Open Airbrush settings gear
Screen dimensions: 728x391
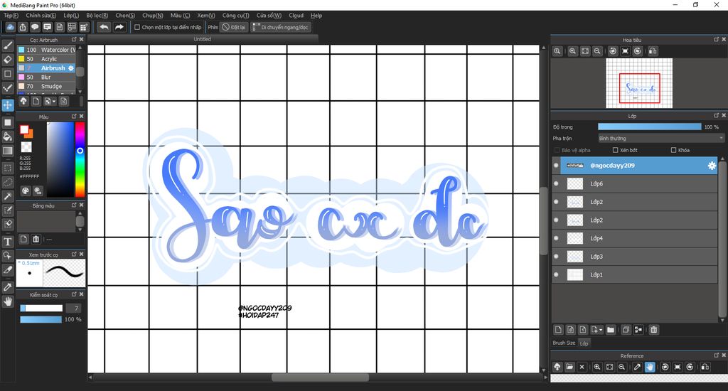coord(71,68)
